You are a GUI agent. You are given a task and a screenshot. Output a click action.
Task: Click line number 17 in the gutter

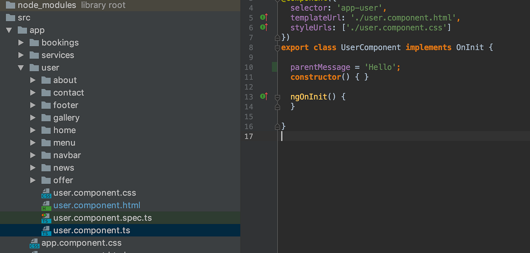pyautogui.click(x=249, y=136)
